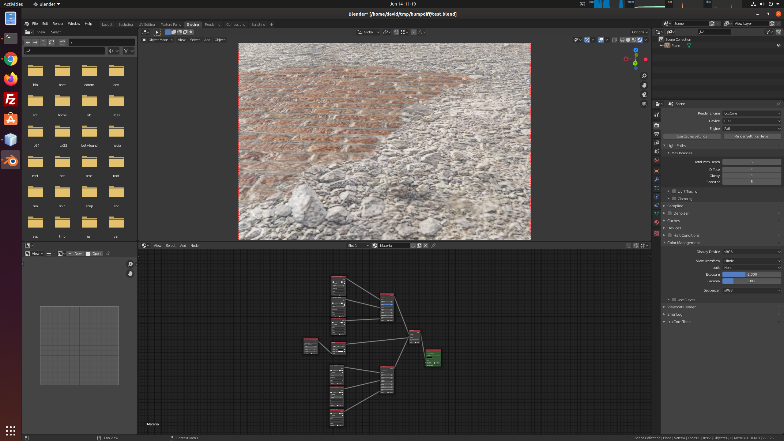The image size is (784, 441).
Task: Enable the Clamping checkbox
Action: coord(674,198)
